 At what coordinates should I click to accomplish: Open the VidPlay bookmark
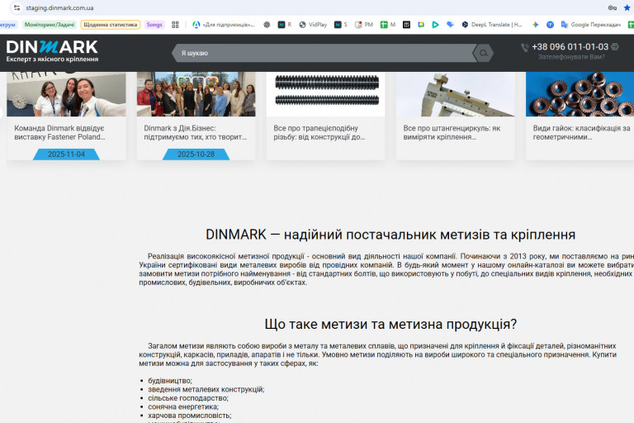pos(313,25)
